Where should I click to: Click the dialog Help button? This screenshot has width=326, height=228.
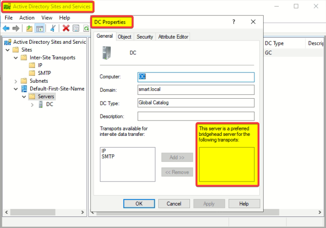coord(244,203)
